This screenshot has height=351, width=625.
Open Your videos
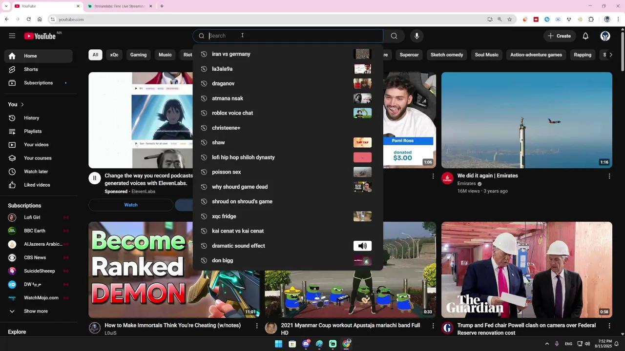tap(38, 145)
